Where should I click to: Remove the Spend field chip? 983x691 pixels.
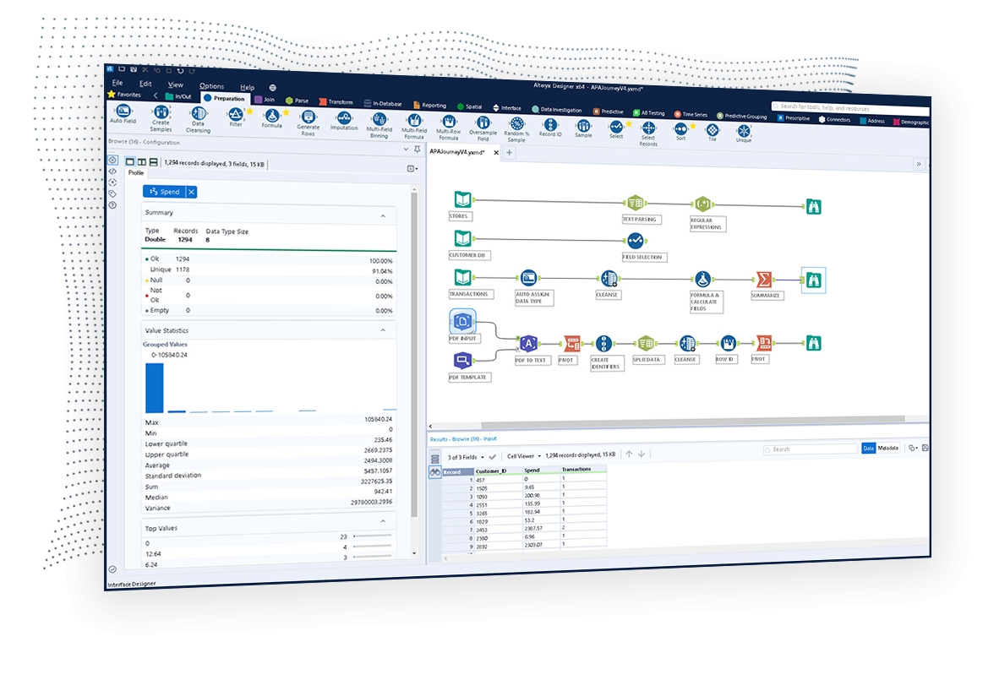coord(192,192)
